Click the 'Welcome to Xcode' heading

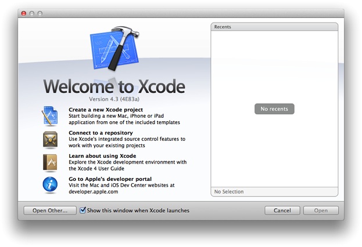point(114,87)
